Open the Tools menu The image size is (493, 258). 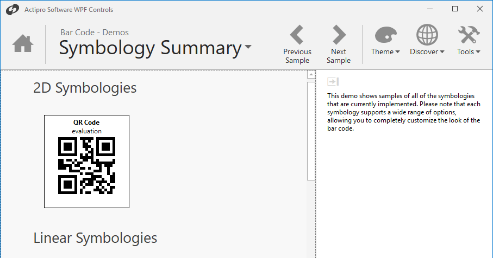click(469, 40)
